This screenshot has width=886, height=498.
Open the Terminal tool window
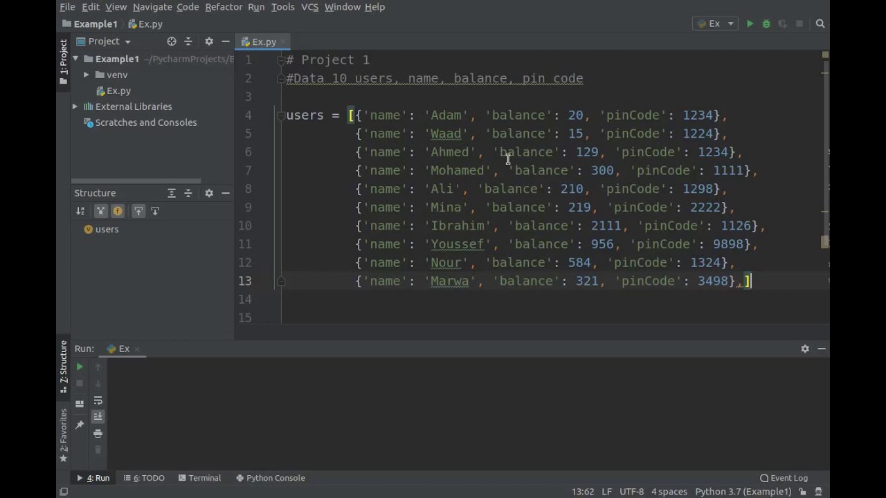(x=199, y=478)
